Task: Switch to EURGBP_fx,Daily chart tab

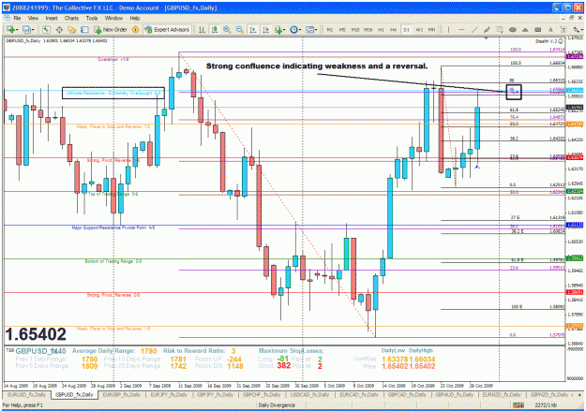Action: coord(122,394)
